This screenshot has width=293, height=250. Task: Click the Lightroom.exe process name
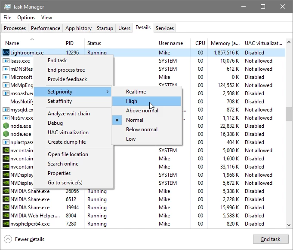point(27,53)
